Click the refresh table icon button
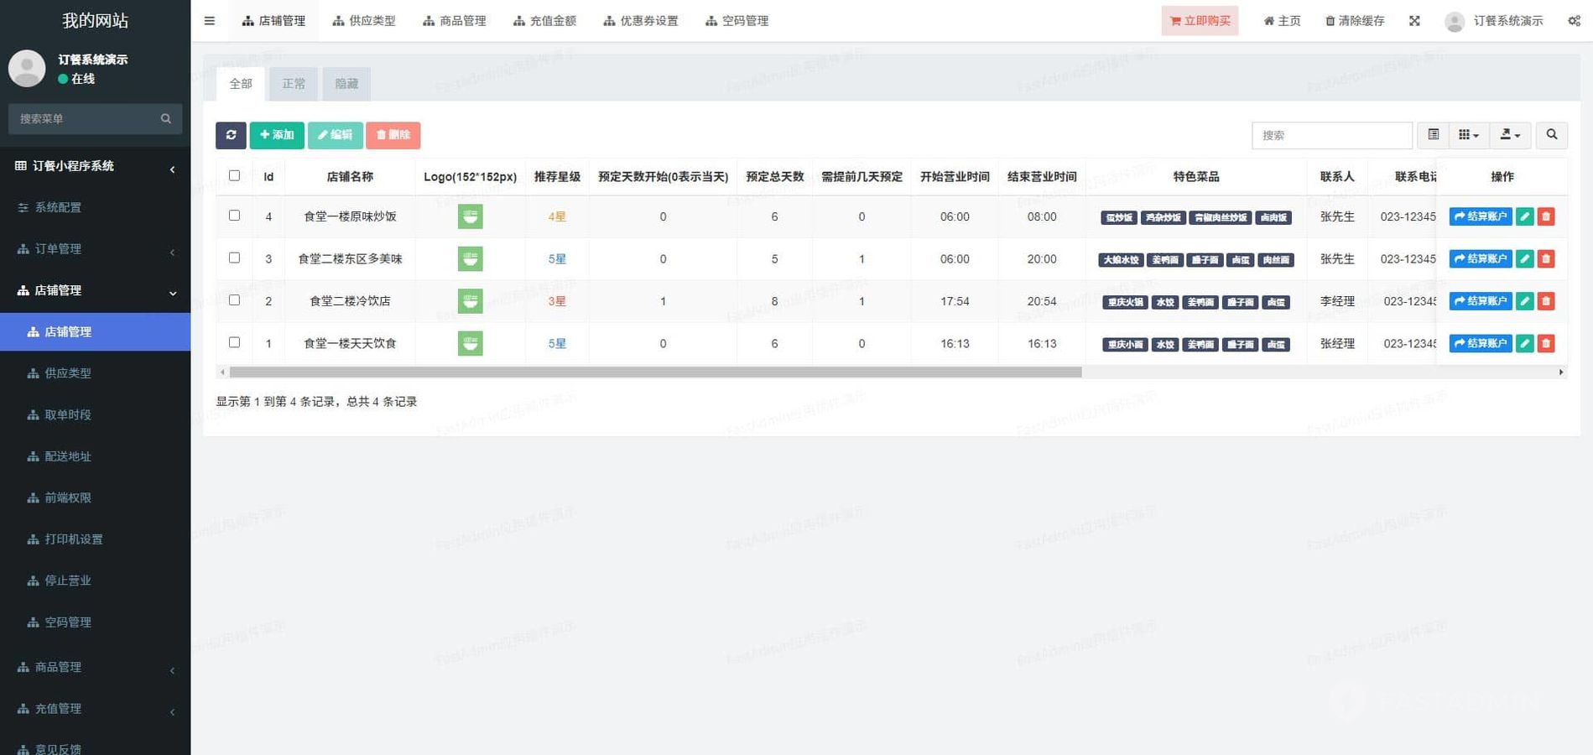Viewport: 1593px width, 755px height. [231, 135]
